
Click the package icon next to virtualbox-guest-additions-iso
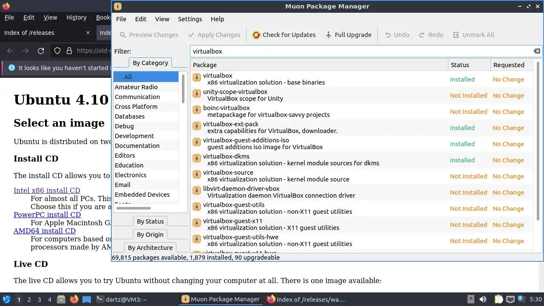pos(196,142)
